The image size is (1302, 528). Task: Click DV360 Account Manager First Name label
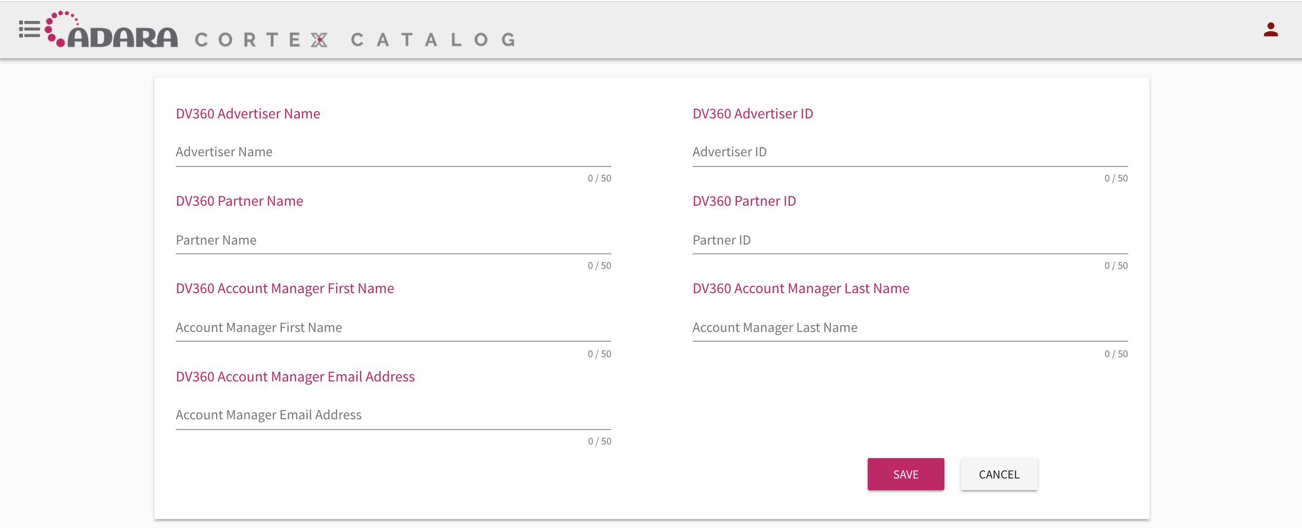(285, 288)
